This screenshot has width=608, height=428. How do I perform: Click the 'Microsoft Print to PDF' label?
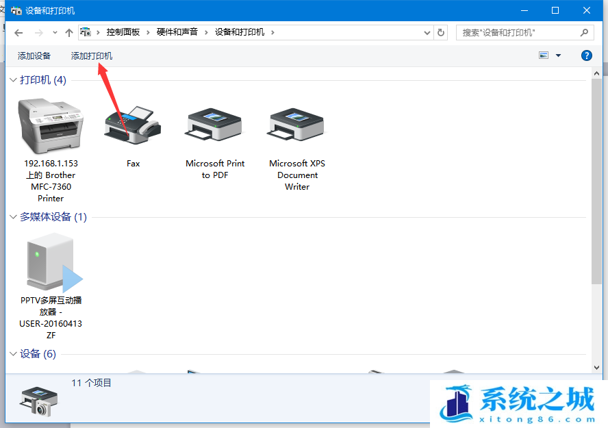(215, 169)
